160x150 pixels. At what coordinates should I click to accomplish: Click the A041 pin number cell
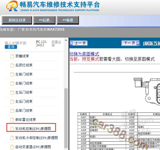132,133
